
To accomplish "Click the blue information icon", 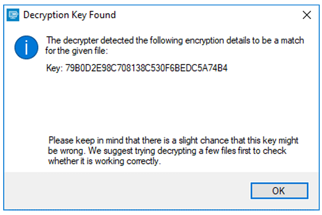I will [x=26, y=47].
